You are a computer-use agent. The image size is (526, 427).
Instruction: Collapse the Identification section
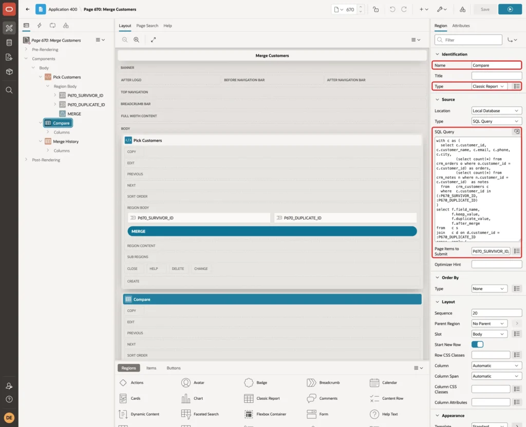437,54
